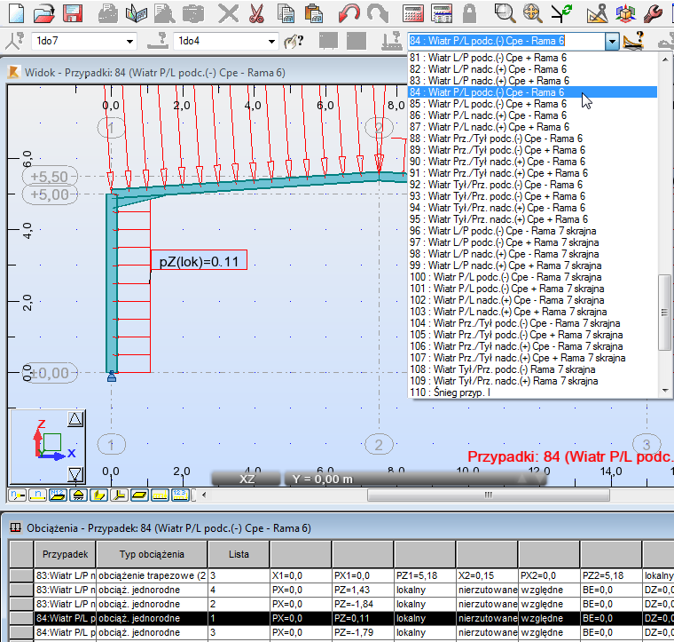Image resolution: width=674 pixels, height=642 pixels.
Task: Click the 'Y = 0,00 m' button
Action: point(323,479)
